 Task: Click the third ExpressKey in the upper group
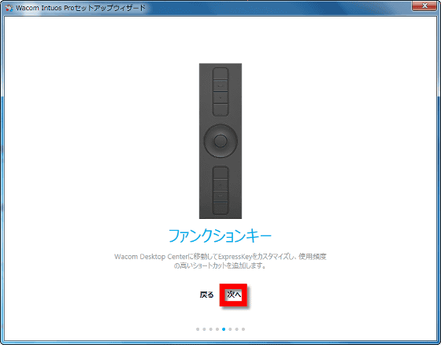coord(220,98)
